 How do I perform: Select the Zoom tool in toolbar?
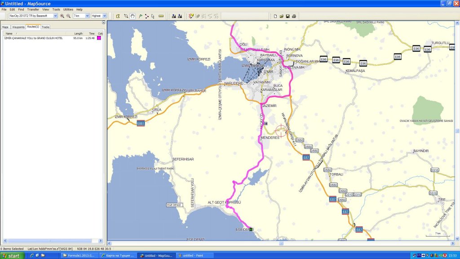126,16
